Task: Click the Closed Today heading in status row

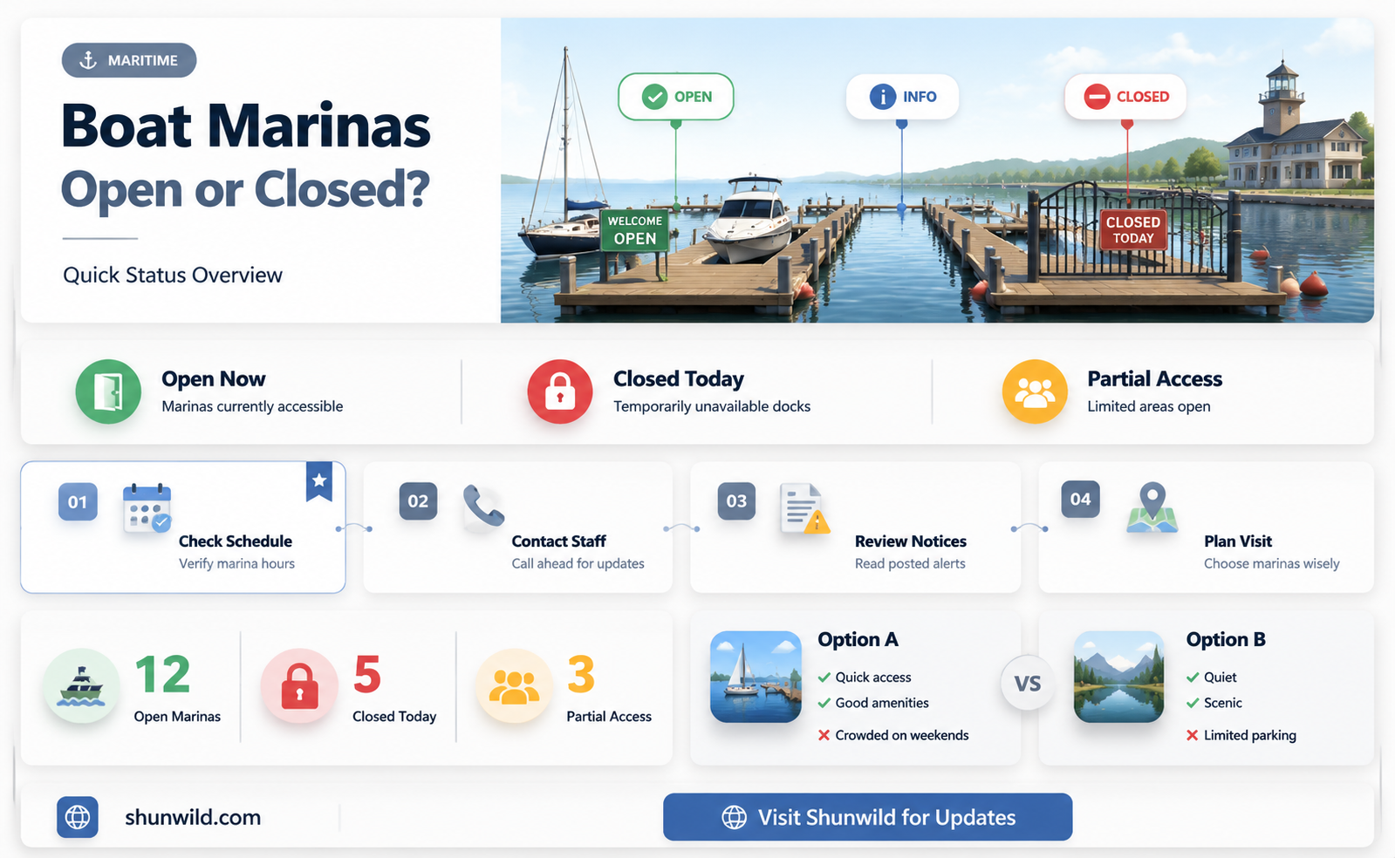Action: tap(679, 379)
